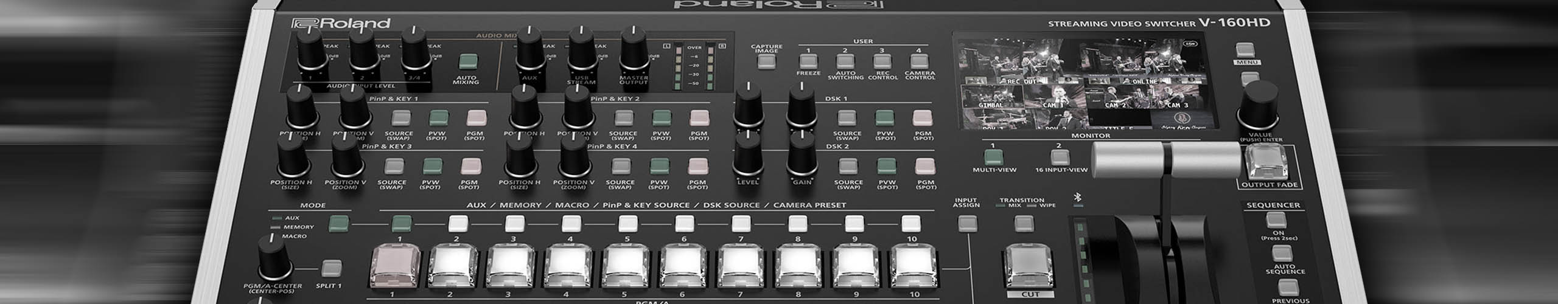Toggle PinP & KEY 1 PVW button
Image resolution: width=1558 pixels, height=304 pixels.
click(x=438, y=118)
